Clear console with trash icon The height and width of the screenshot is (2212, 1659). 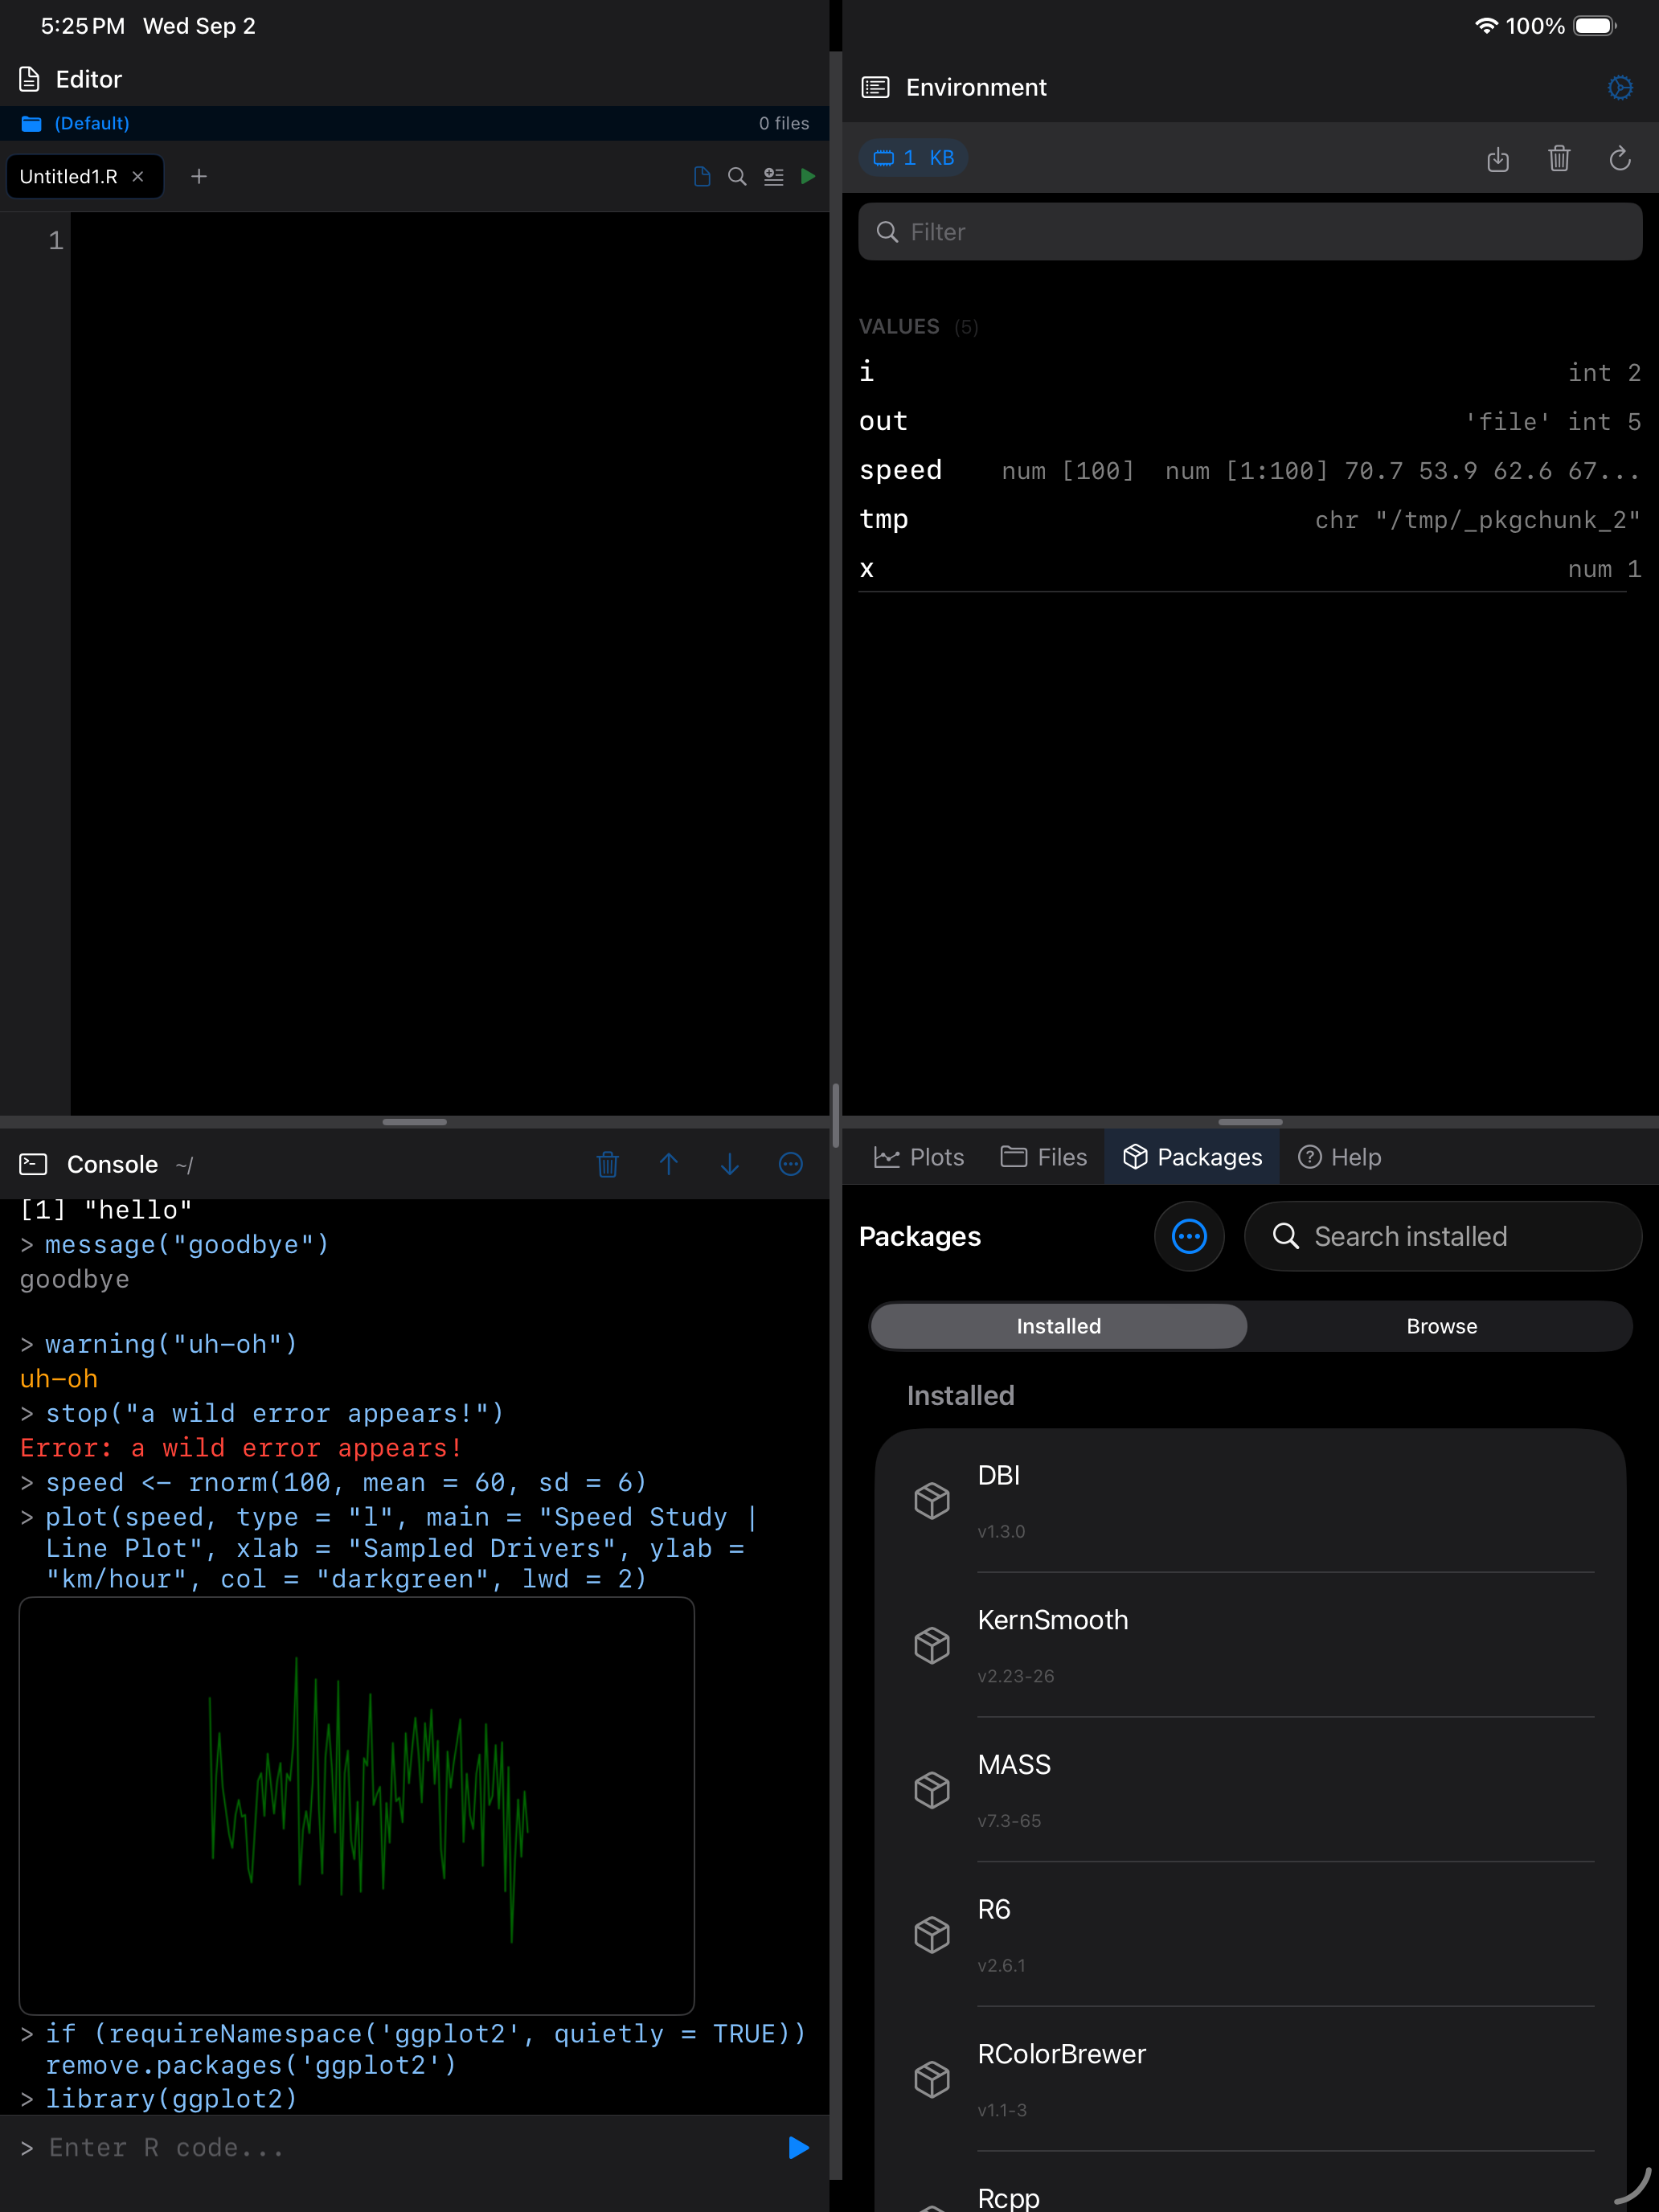pyautogui.click(x=607, y=1164)
